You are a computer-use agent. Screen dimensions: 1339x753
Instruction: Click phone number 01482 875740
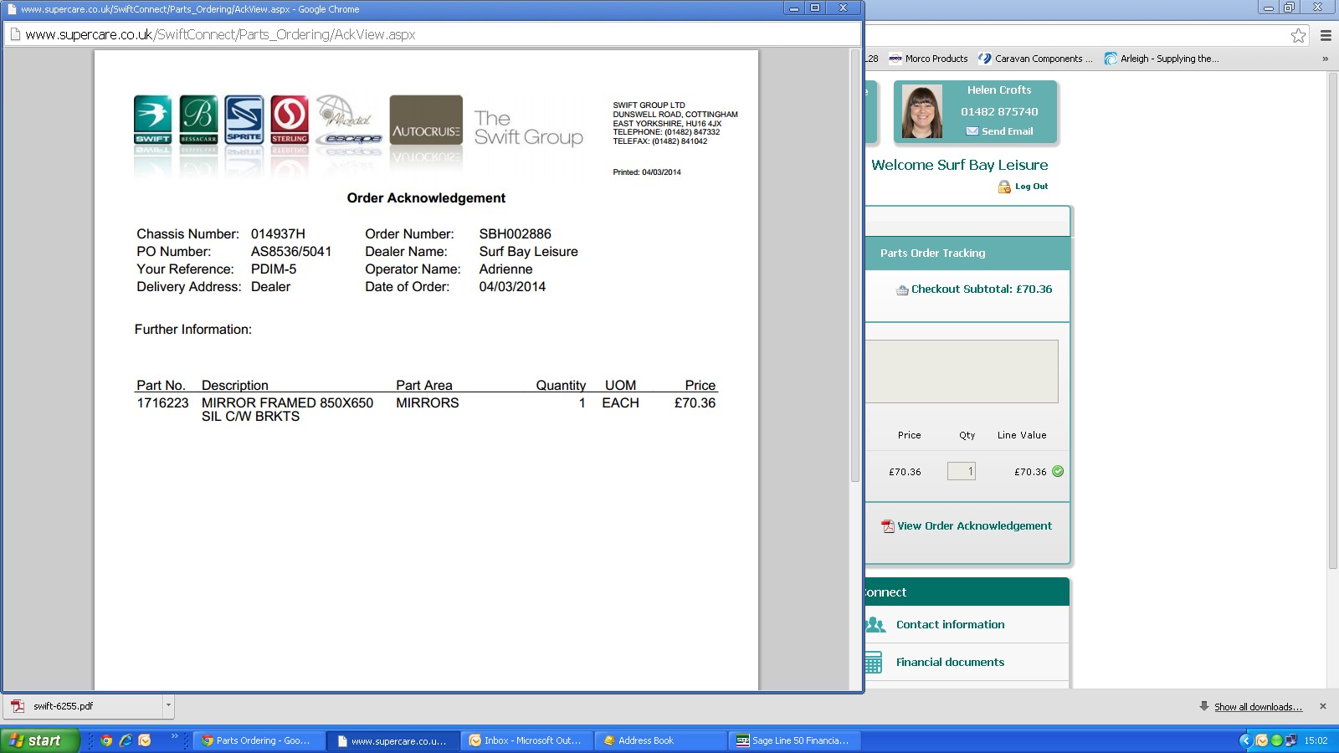(x=999, y=111)
